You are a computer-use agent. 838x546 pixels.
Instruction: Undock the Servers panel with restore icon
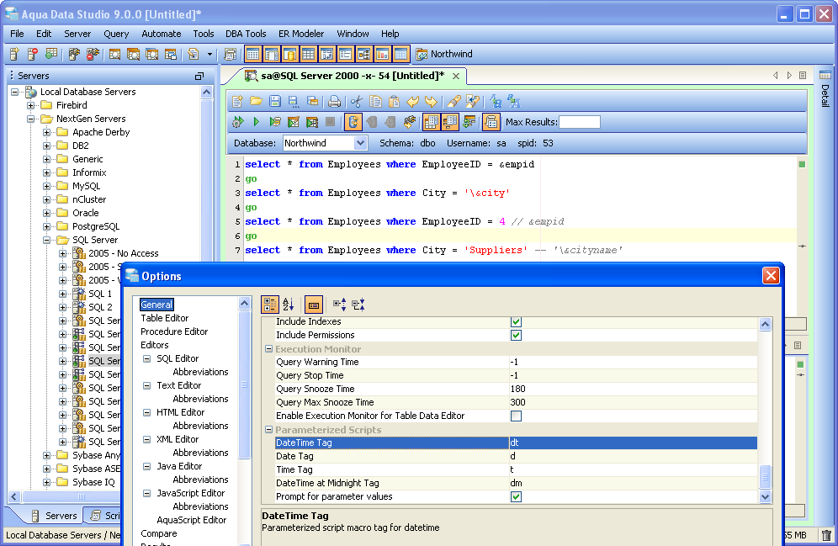[199, 76]
